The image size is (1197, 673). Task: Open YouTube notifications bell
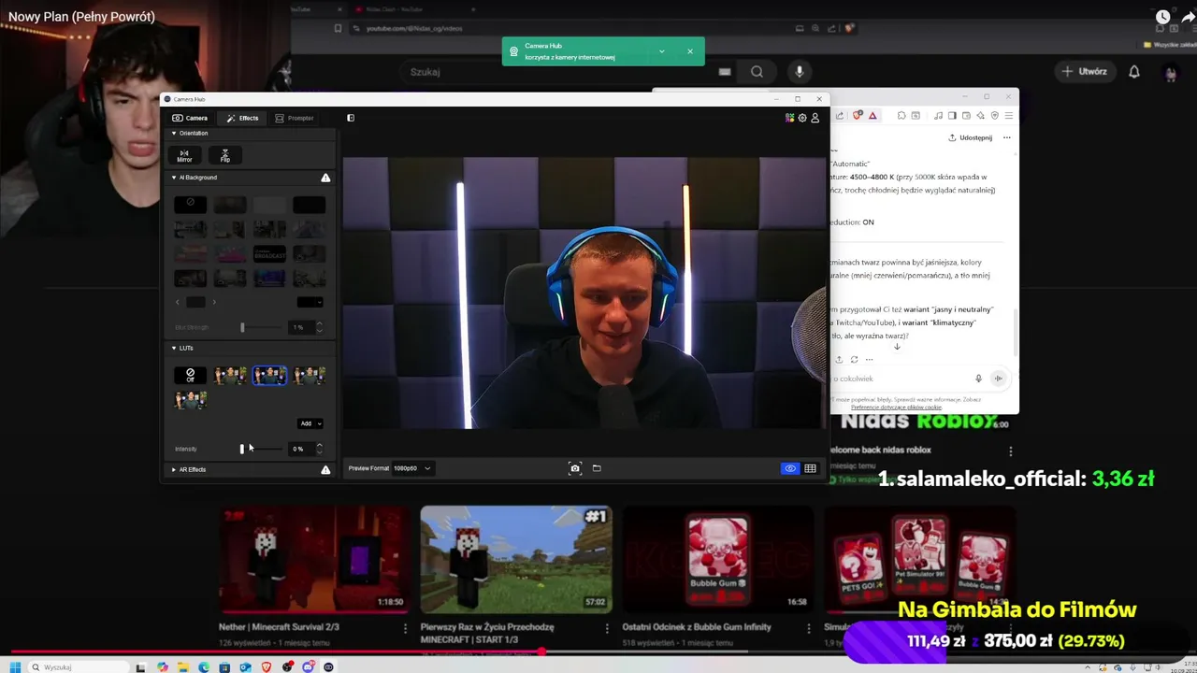1133,72
